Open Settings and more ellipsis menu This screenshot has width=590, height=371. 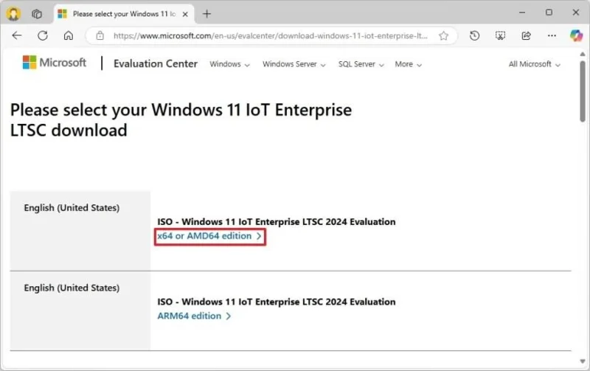pyautogui.click(x=552, y=35)
